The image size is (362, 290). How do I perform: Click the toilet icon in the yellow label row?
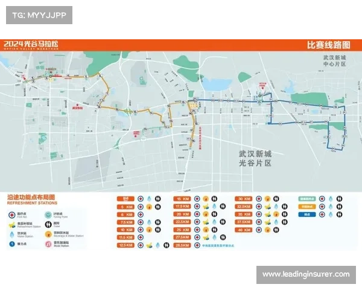(339, 207)
